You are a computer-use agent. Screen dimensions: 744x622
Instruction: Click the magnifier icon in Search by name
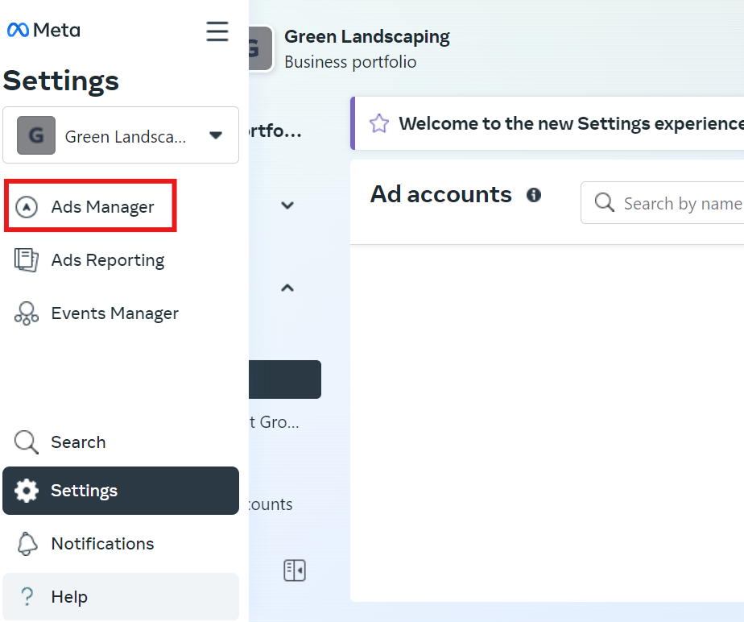pos(605,202)
